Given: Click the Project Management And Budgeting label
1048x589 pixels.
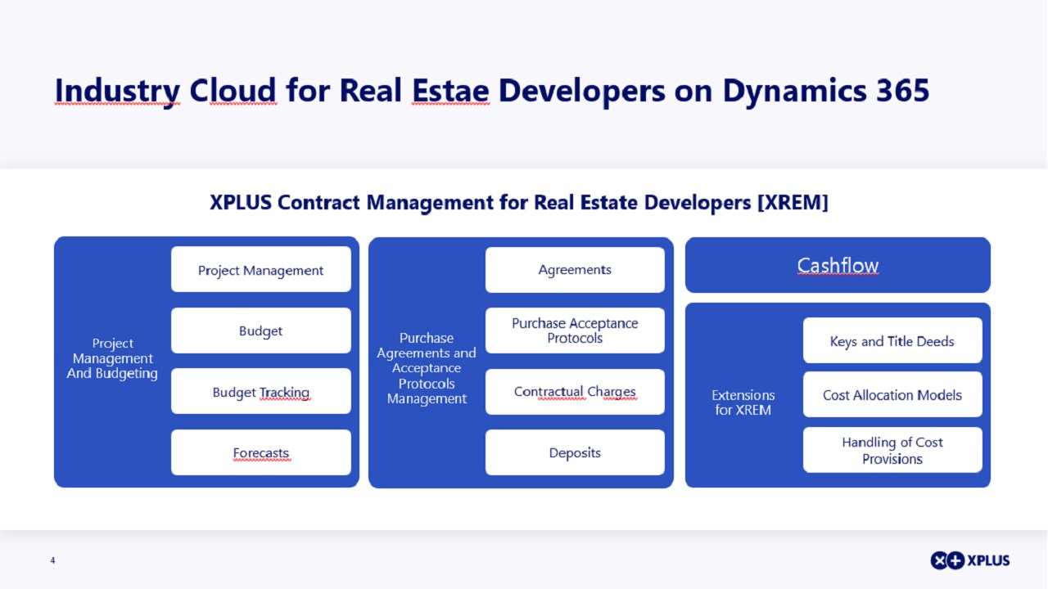Looking at the screenshot, I should click(112, 358).
